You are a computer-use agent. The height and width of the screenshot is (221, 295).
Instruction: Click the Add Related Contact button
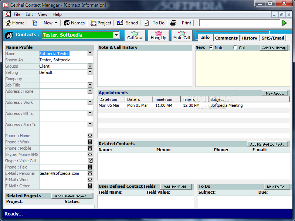tap(268, 144)
